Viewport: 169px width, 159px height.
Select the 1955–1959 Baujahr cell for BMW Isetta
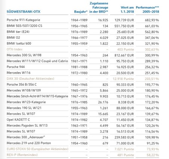[79, 44]
